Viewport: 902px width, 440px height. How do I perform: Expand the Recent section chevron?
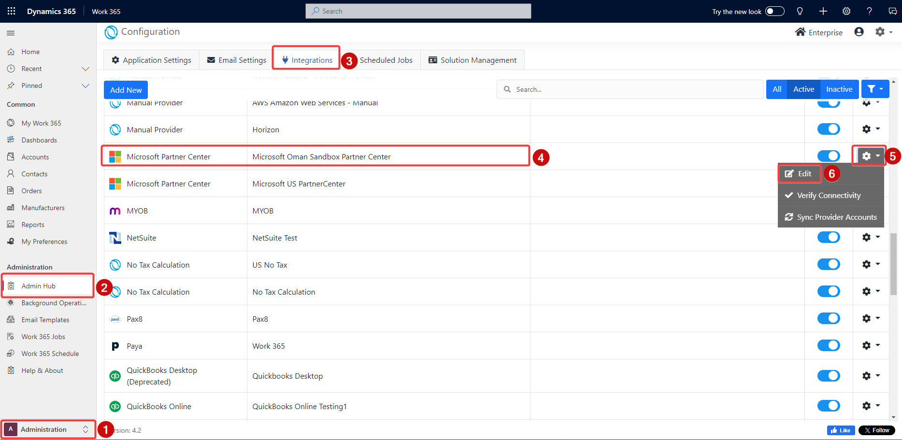pos(86,69)
